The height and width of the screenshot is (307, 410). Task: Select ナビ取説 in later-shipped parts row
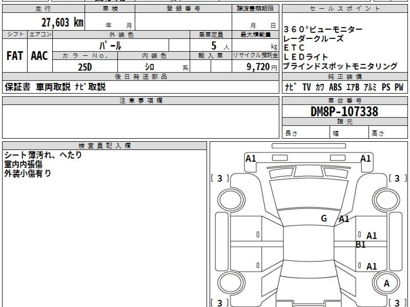pos(90,87)
